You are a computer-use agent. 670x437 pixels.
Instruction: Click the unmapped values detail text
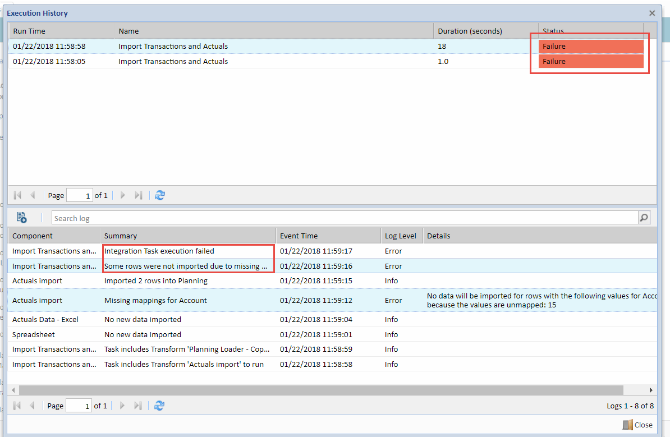[x=542, y=300]
